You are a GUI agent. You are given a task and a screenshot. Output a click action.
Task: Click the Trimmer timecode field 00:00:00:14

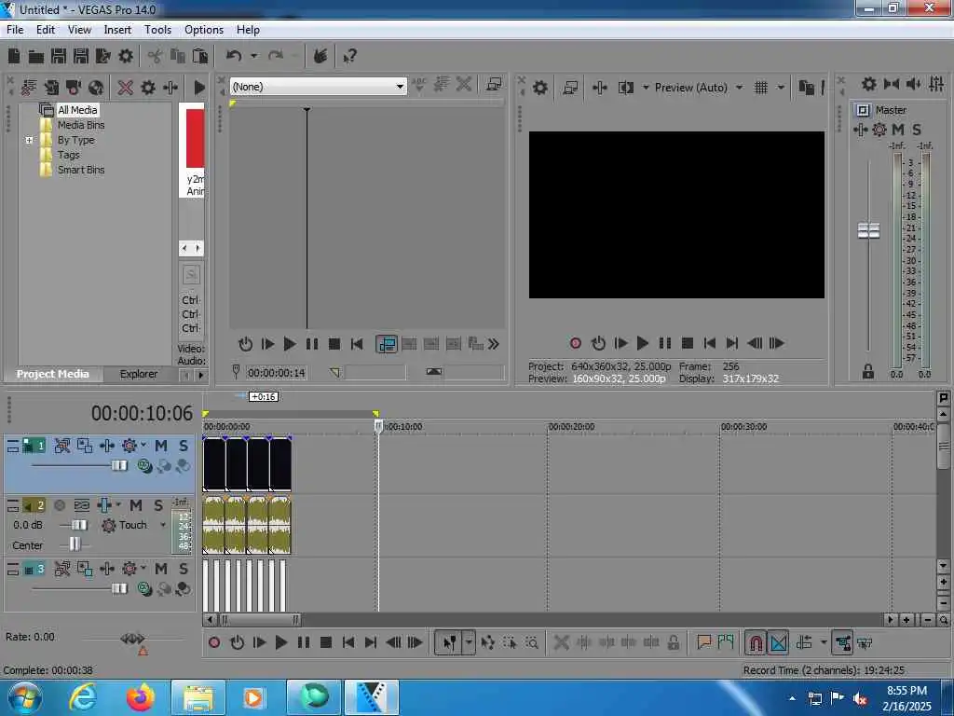pos(276,373)
